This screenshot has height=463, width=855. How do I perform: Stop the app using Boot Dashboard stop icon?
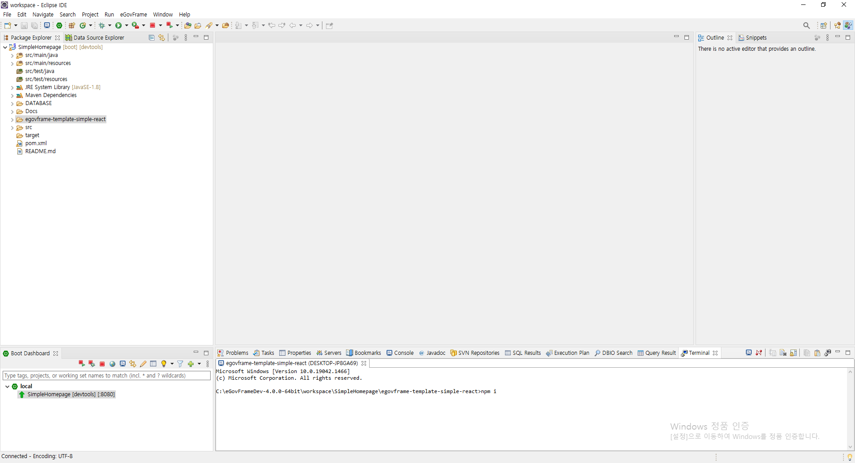click(102, 364)
